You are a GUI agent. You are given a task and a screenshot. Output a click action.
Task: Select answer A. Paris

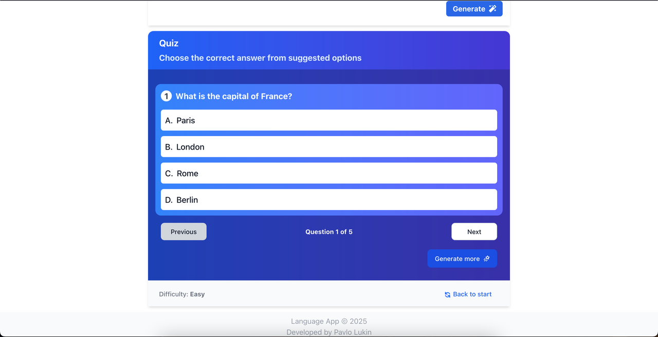tap(329, 120)
